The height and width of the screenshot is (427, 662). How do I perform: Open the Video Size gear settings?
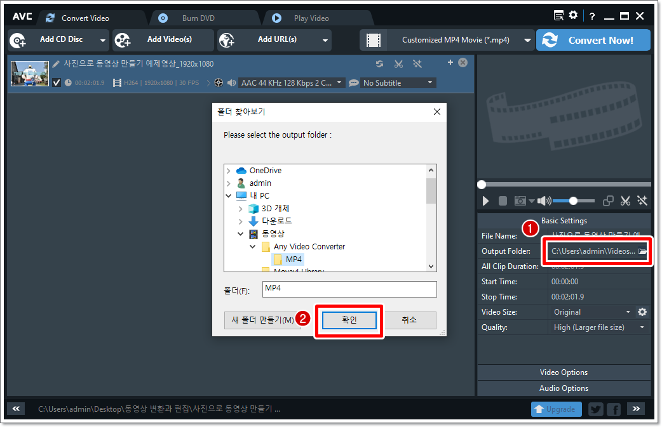pos(642,312)
